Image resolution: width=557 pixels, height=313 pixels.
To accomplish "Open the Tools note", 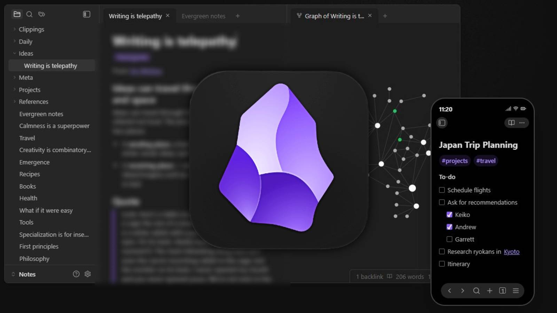I will pyautogui.click(x=26, y=222).
